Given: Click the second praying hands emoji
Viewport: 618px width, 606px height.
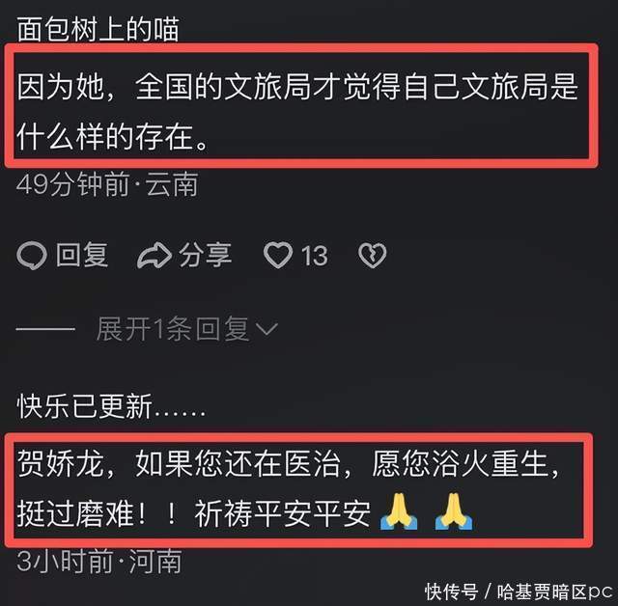Looking at the screenshot, I should [454, 510].
